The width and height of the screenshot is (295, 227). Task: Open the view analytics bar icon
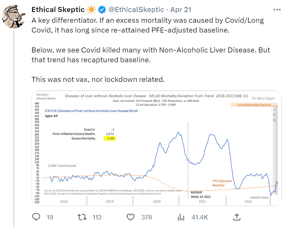181,217
